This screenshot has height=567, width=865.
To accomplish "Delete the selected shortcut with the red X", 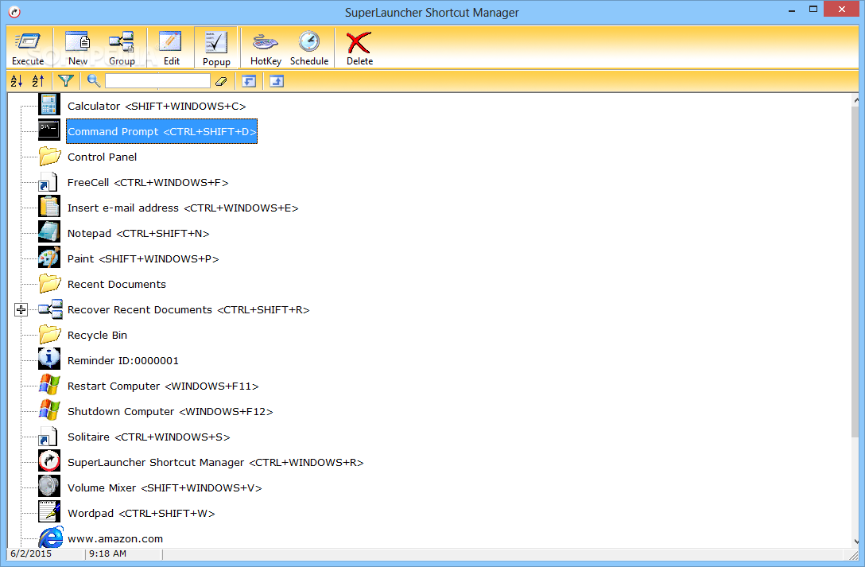I will pyautogui.click(x=359, y=48).
